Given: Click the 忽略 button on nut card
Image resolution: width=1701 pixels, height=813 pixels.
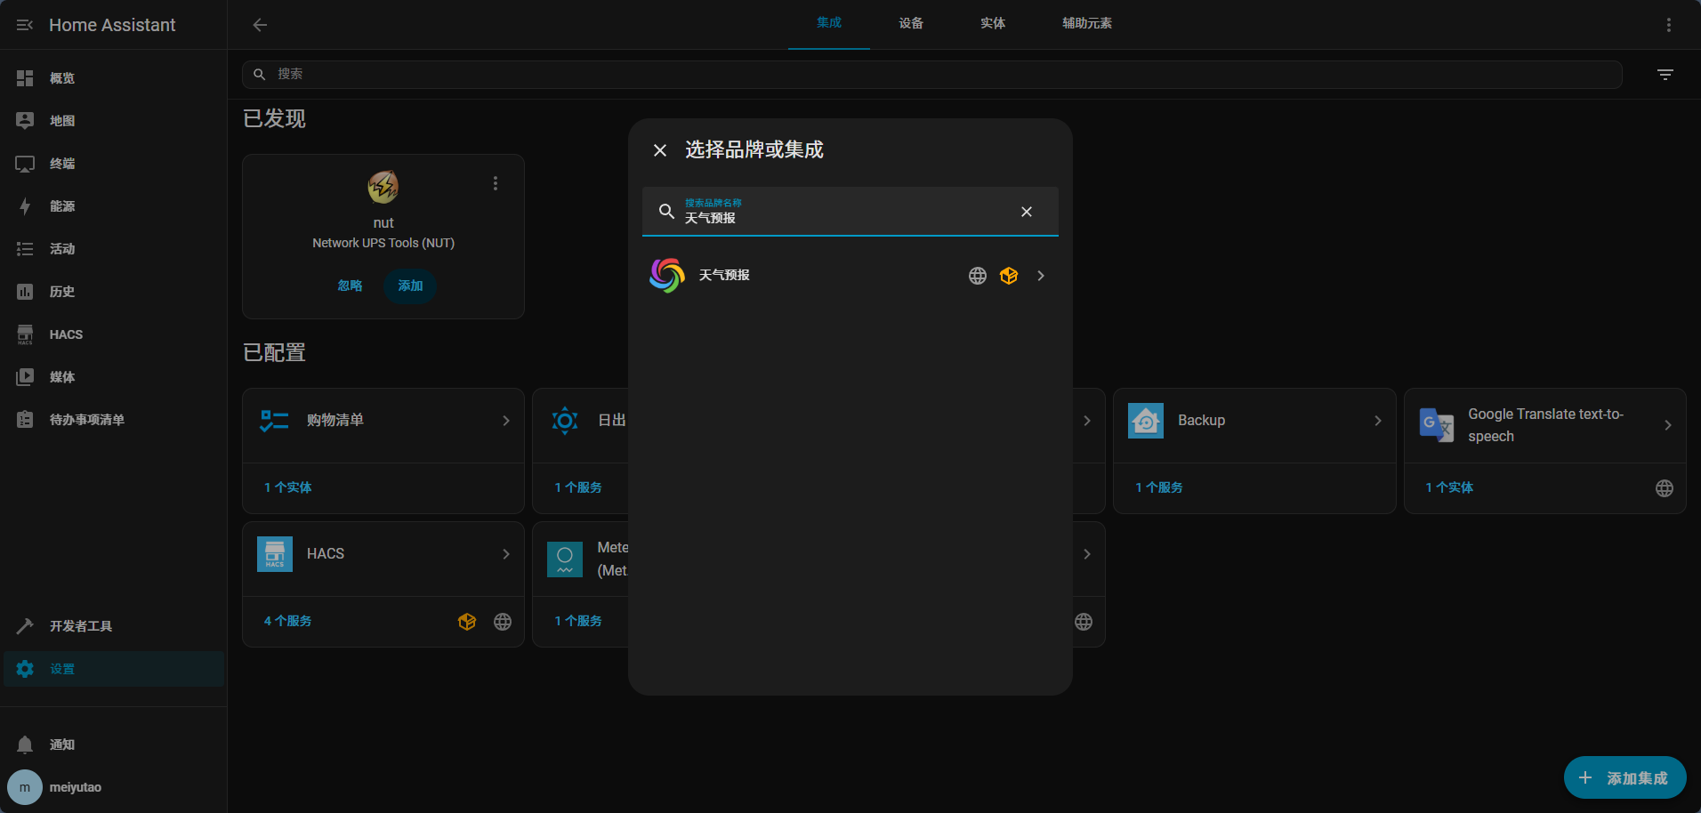Looking at the screenshot, I should (350, 286).
